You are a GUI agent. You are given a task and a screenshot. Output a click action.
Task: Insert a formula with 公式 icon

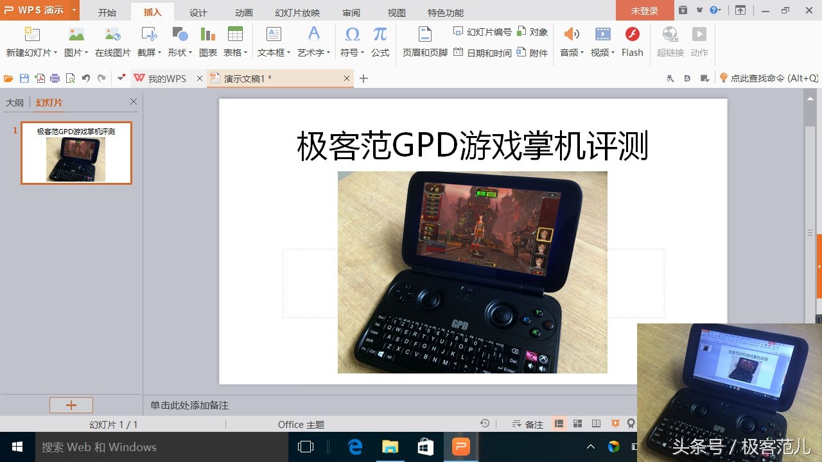[x=380, y=42]
